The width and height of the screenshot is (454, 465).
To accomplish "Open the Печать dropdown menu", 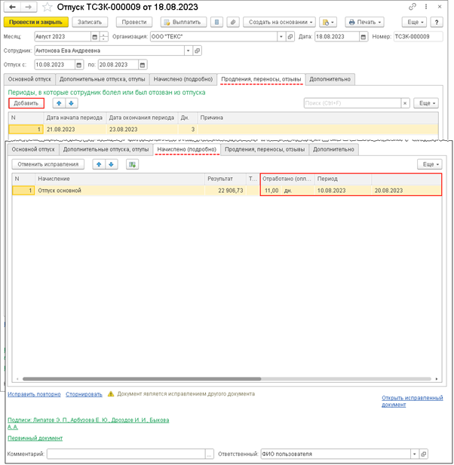I will click(x=364, y=22).
